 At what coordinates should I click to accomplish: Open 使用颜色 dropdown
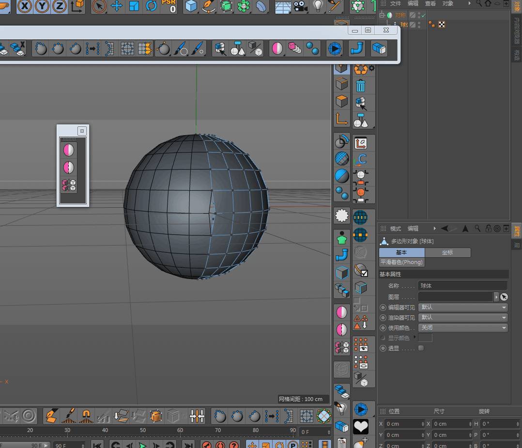pos(463,328)
